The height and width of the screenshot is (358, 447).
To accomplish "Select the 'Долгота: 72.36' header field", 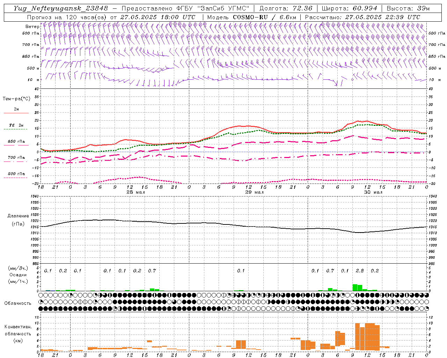I will coord(286,8).
